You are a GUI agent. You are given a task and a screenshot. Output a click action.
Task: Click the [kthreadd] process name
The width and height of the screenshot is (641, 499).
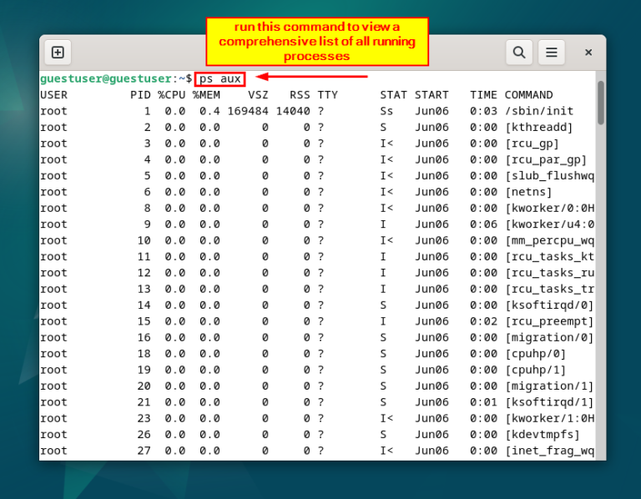pos(539,128)
